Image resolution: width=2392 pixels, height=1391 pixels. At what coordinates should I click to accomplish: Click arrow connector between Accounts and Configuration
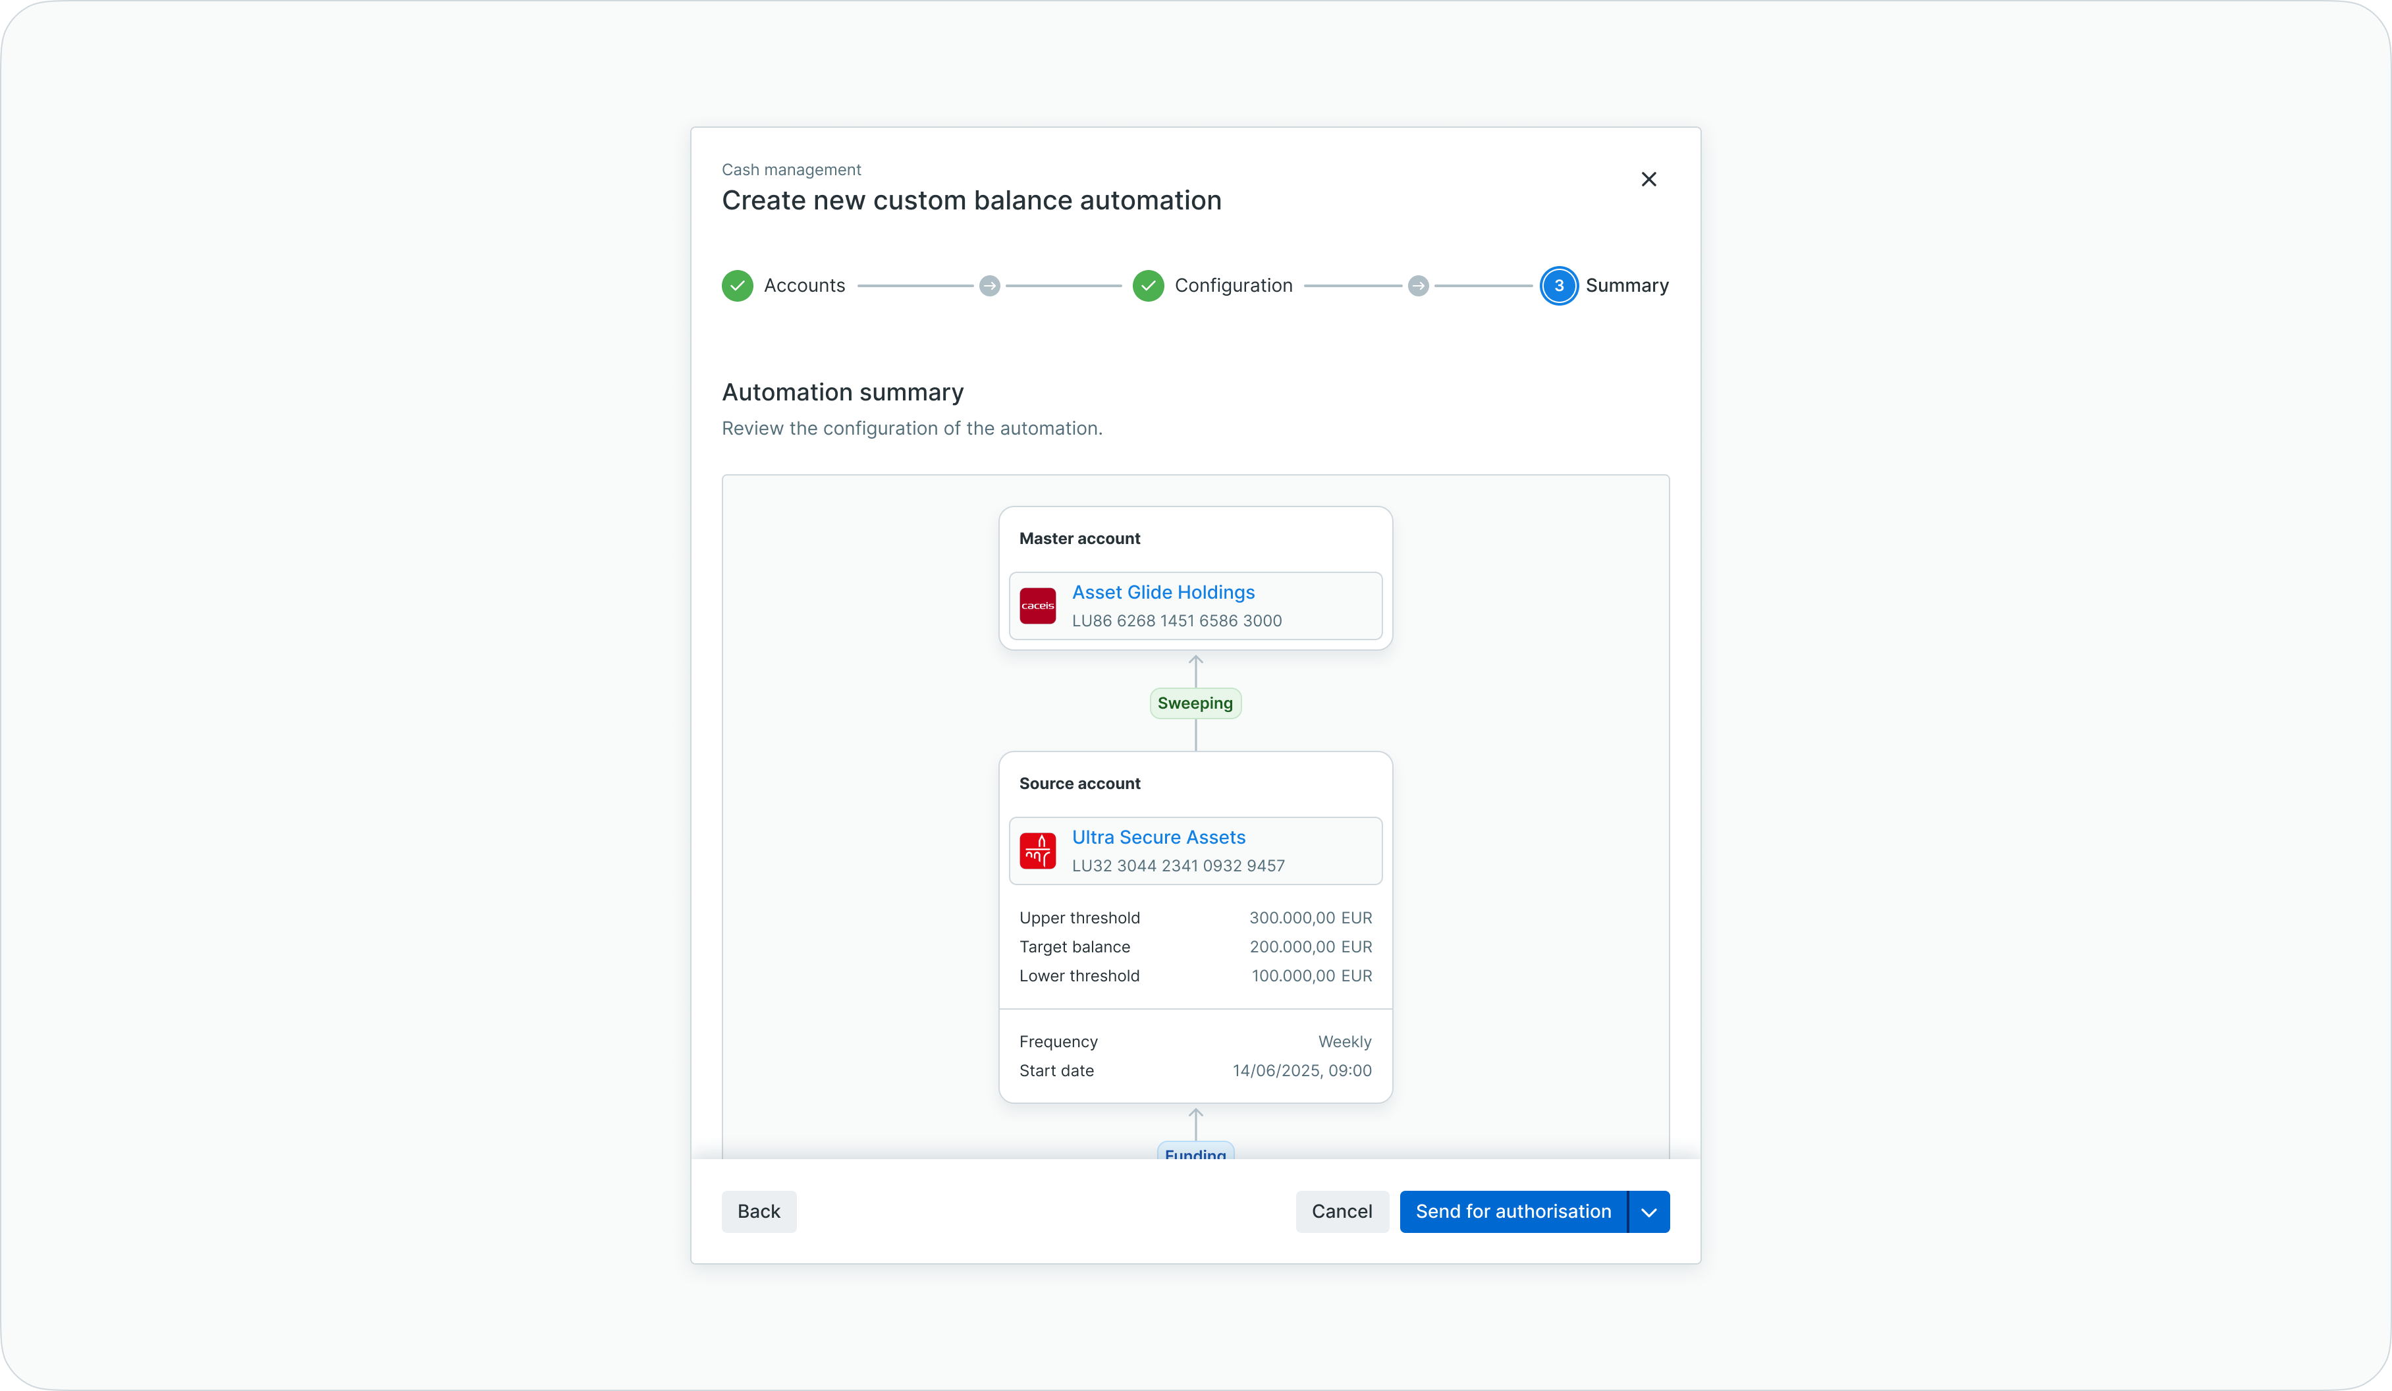point(989,286)
